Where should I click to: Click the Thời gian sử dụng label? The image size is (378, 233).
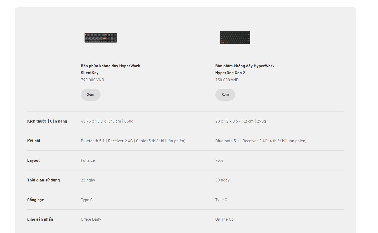coord(43,180)
